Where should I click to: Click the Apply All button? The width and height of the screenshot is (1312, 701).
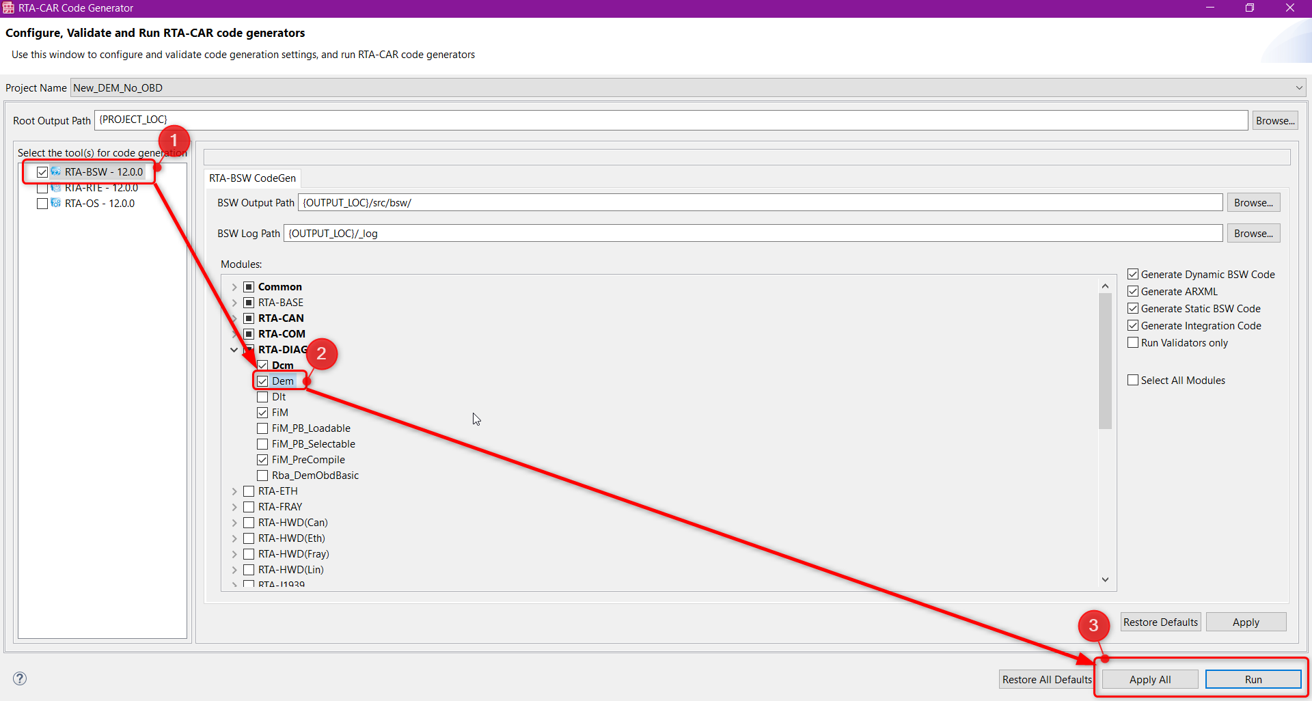pyautogui.click(x=1150, y=679)
